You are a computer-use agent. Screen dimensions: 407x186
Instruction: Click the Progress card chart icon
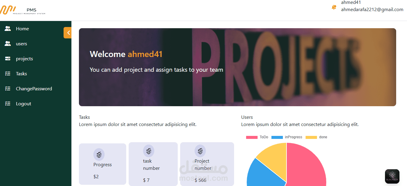tap(99, 154)
